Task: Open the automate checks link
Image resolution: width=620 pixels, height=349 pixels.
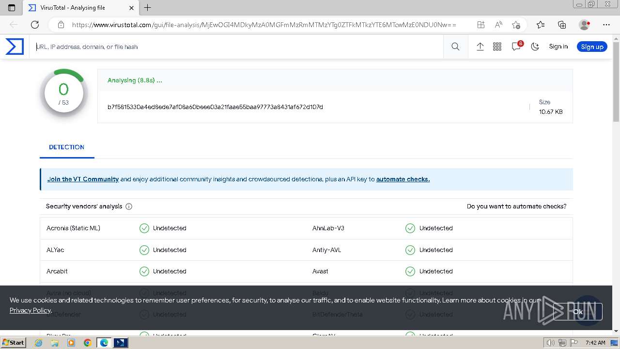Action: click(403, 179)
